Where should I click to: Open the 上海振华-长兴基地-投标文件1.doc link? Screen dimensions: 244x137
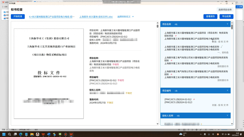[96, 17]
